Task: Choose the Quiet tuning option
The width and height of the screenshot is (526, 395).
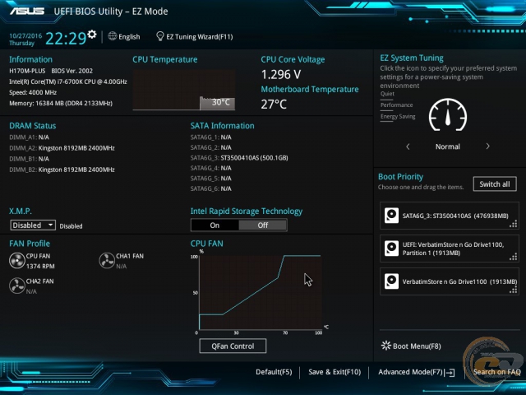Action: point(387,94)
